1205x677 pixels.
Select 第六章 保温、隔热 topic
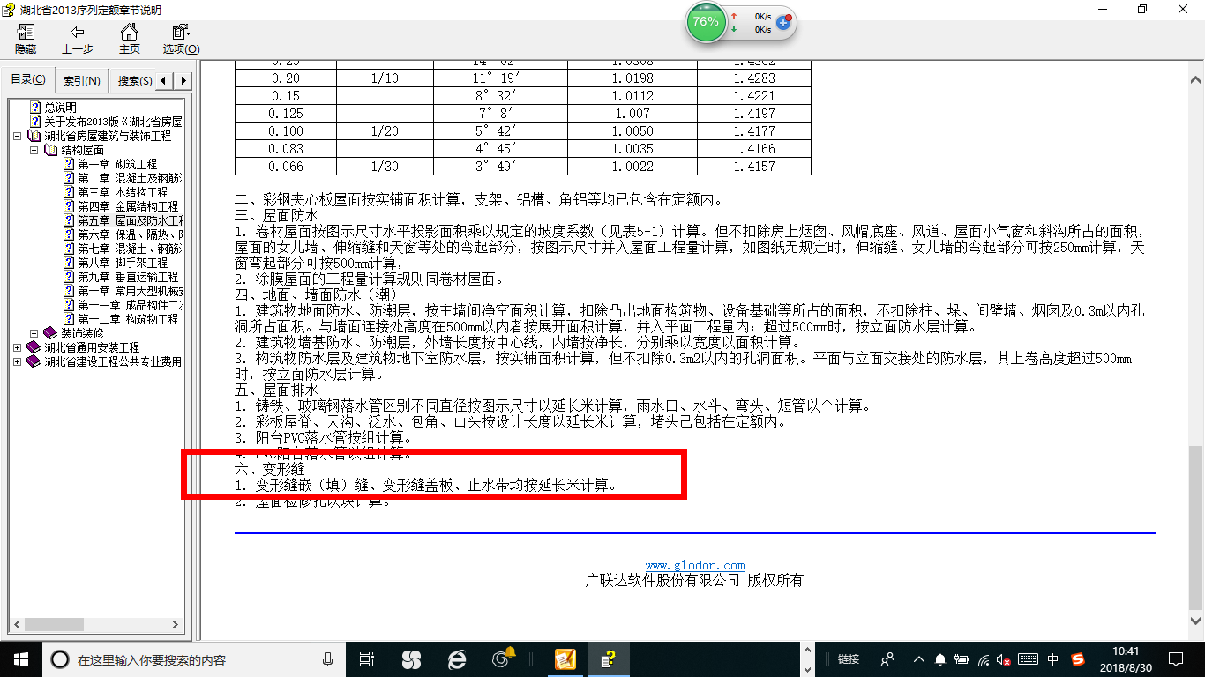click(130, 234)
